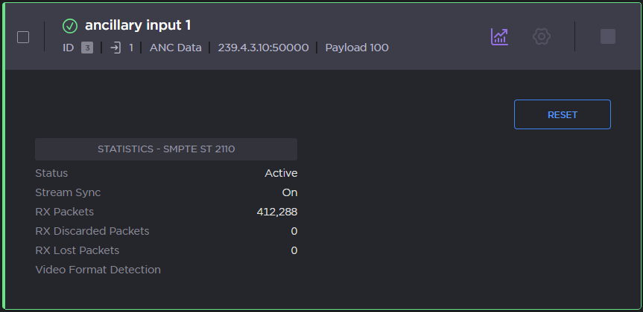Open the statistics chart icon
The width and height of the screenshot is (643, 312).
click(499, 36)
